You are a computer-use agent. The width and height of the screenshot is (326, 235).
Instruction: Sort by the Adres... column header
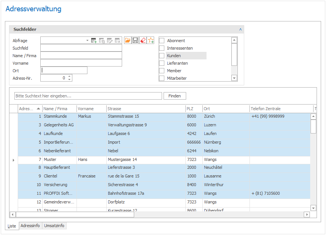click(x=29, y=109)
